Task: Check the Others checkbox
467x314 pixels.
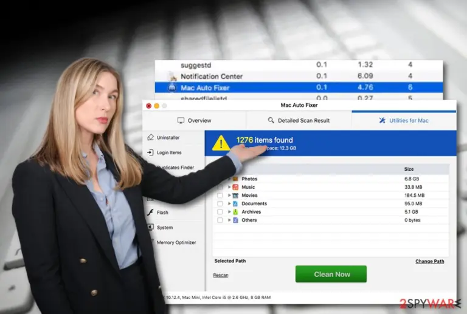Action: [x=220, y=220]
